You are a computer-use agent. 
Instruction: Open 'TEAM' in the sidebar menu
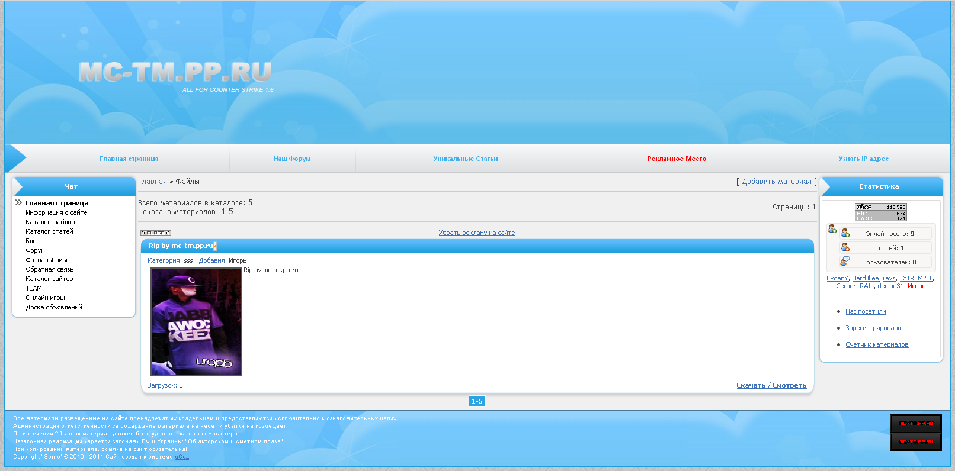(x=34, y=288)
